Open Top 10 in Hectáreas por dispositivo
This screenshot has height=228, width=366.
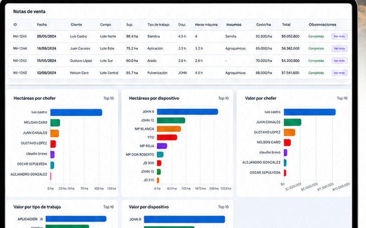[x=224, y=98]
